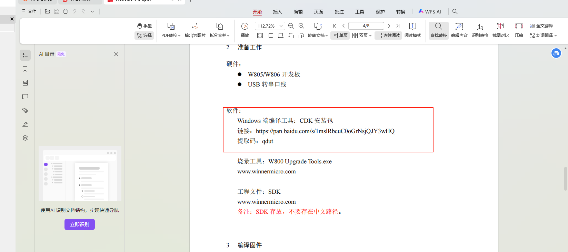Screen dimensions: 568x252
Task: Toggle 连续阅读 continuous reading
Action: click(388, 36)
